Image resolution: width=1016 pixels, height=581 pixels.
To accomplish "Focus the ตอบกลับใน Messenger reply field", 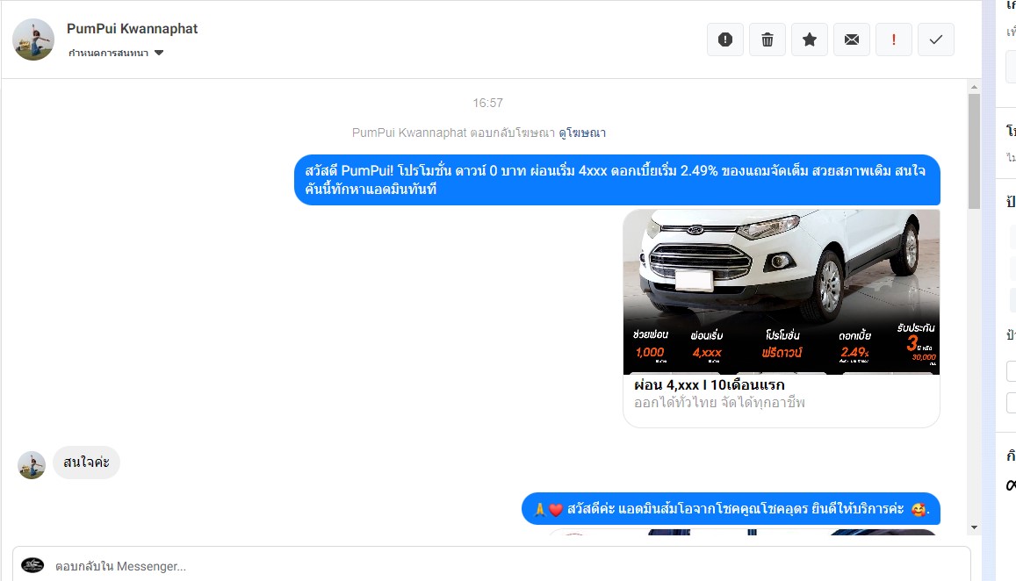I will (x=491, y=566).
